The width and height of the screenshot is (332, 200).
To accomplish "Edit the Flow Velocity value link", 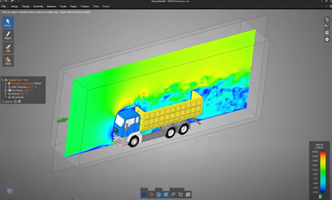I will [x=27, y=90].
